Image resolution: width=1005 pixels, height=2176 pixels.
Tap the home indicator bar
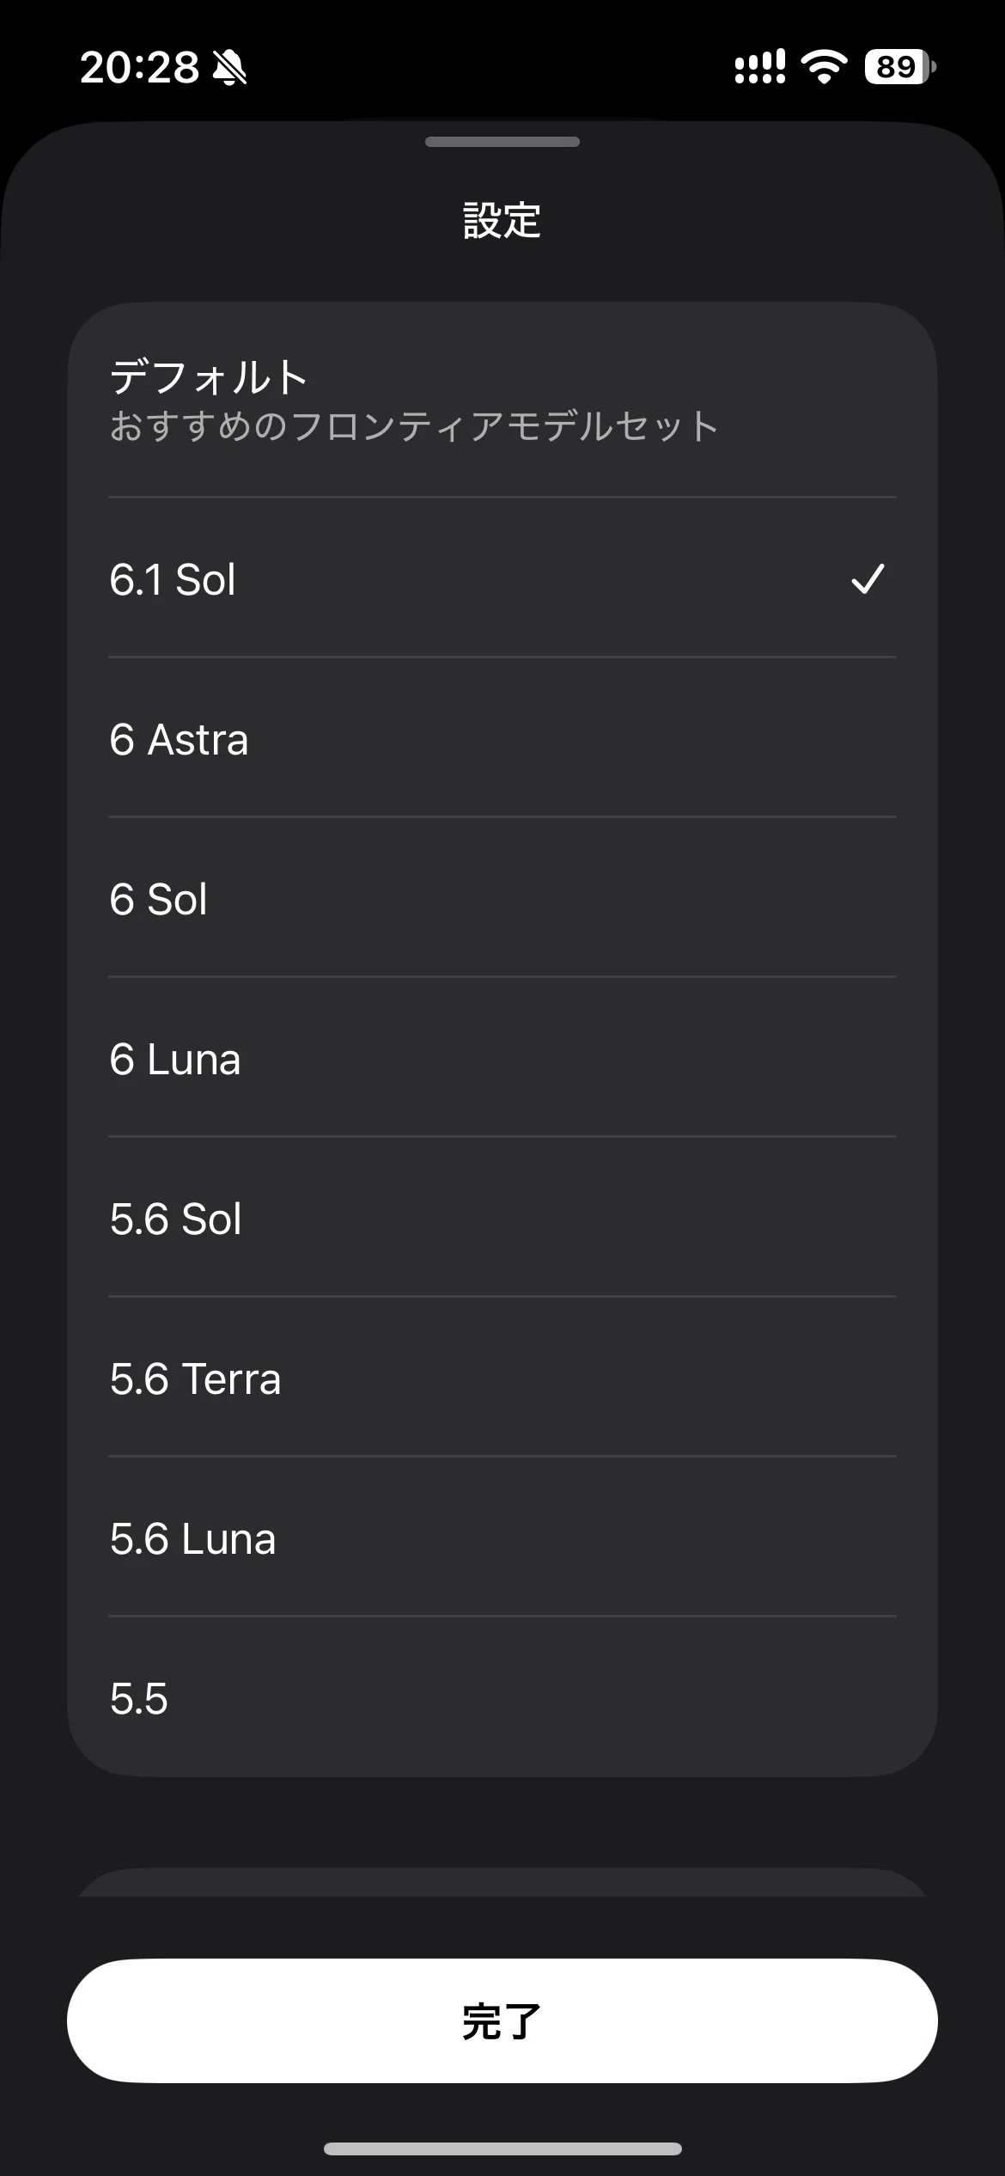click(502, 2148)
